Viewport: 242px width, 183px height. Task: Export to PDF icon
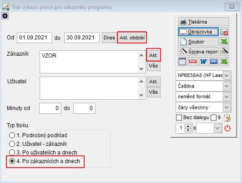pos(193,62)
